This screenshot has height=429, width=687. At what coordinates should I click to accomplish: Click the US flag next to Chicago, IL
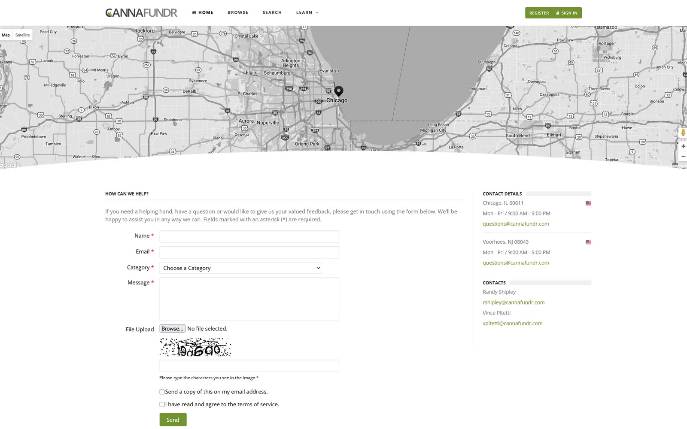pos(588,203)
